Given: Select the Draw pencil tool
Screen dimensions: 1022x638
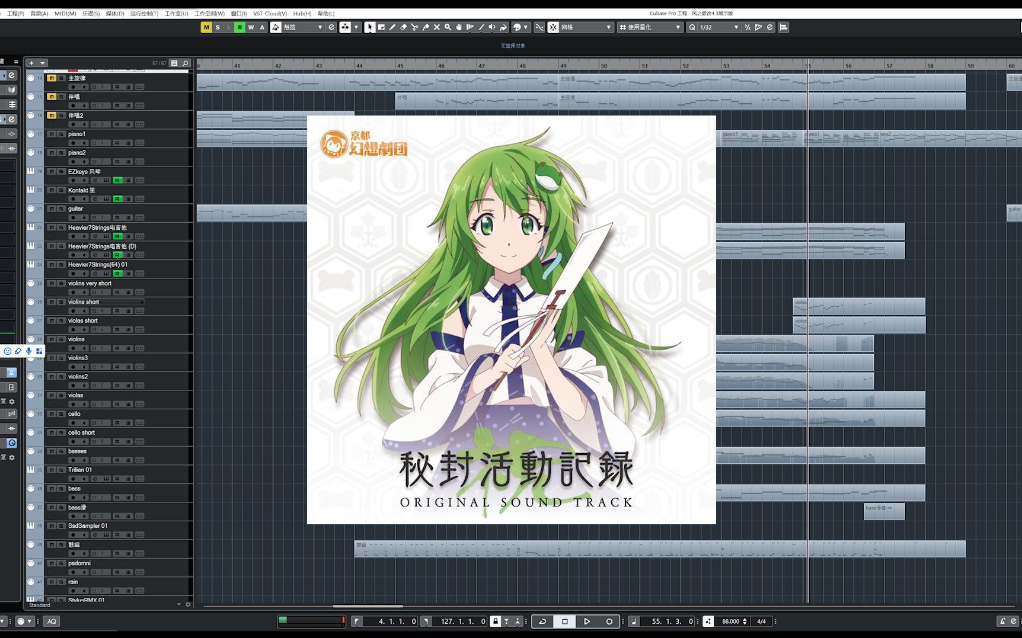Looking at the screenshot, I should click(x=392, y=27).
